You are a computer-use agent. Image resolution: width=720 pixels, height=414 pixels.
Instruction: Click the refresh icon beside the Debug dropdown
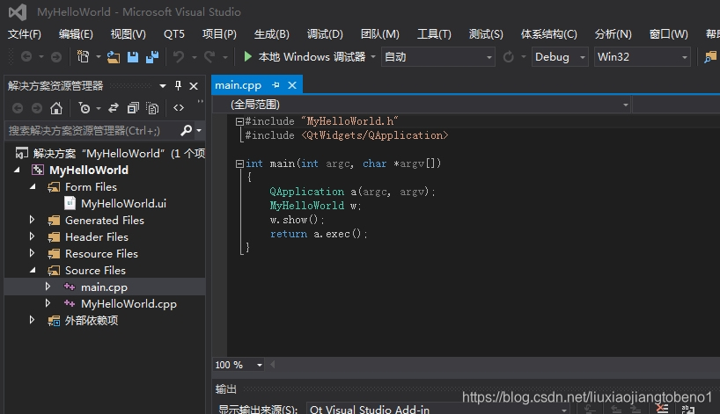509,57
